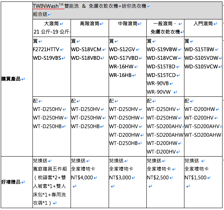Viewport: 224px width, 210px height.
Task: Click model WD-S17VBD
Action: 124,58
